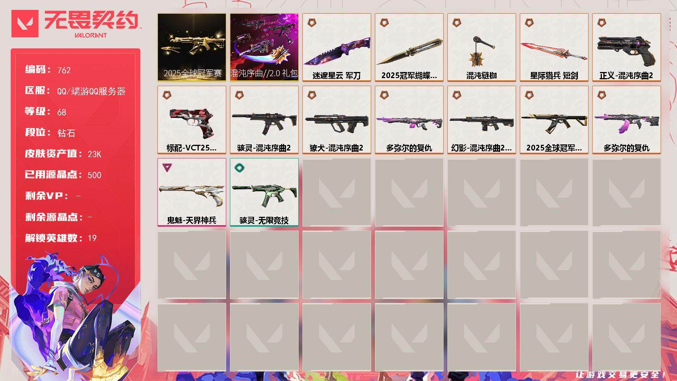Image resolution: width=677 pixels, height=381 pixels.
Task: Select the 骇灵-无限竞技 skin card
Action: pos(264,192)
